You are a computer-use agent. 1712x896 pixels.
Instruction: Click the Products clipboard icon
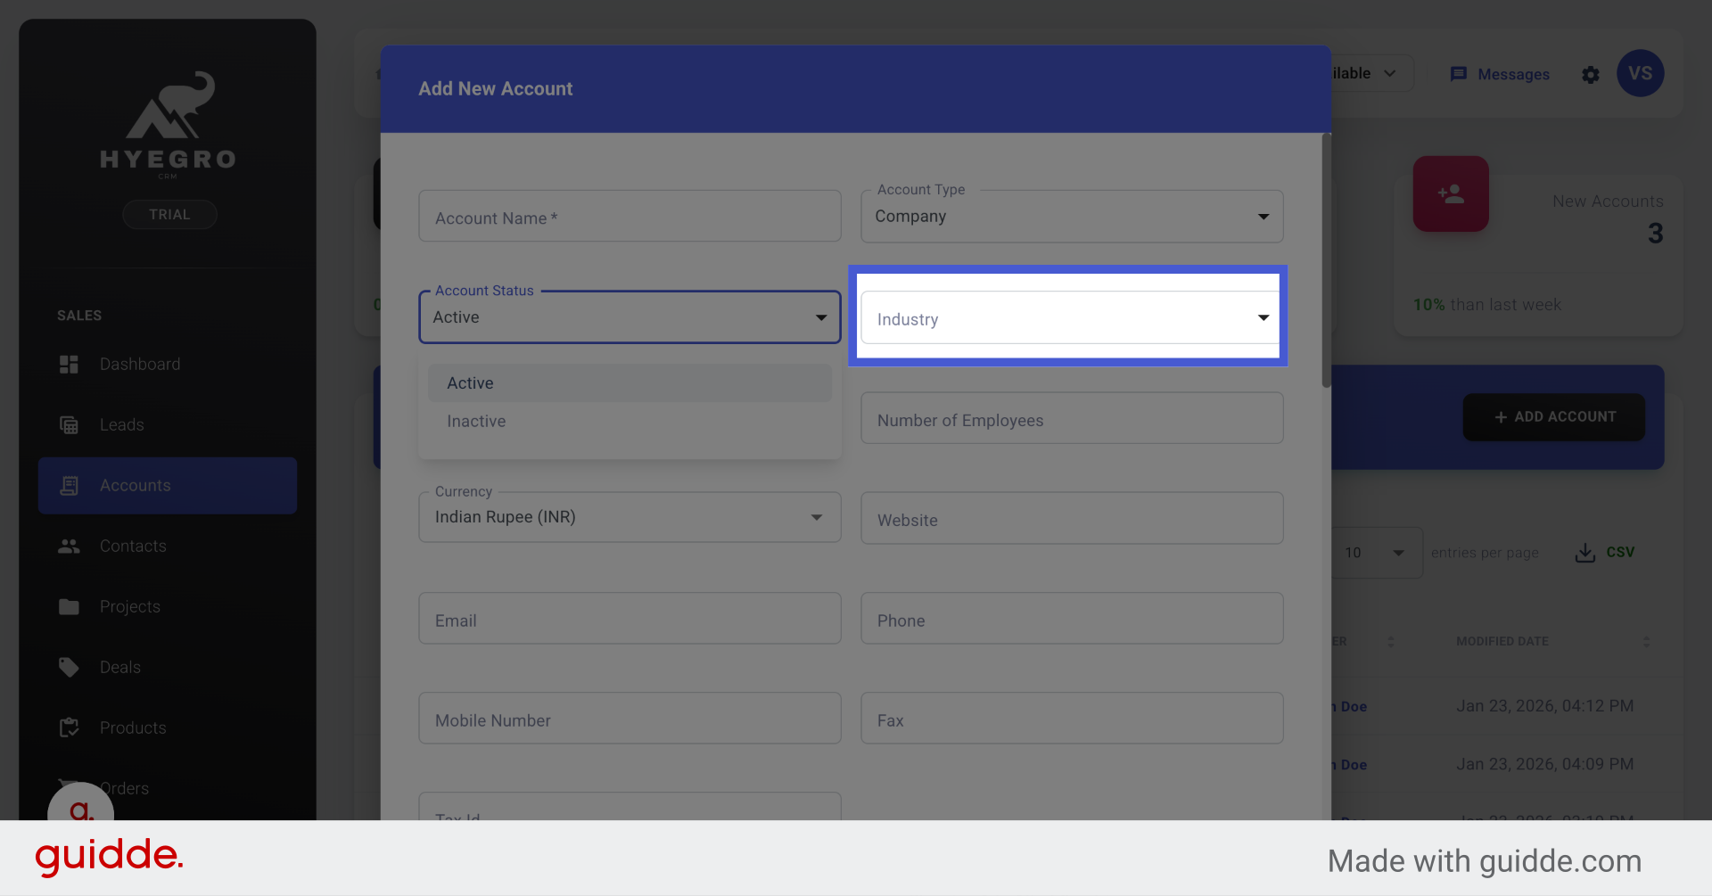click(x=69, y=727)
